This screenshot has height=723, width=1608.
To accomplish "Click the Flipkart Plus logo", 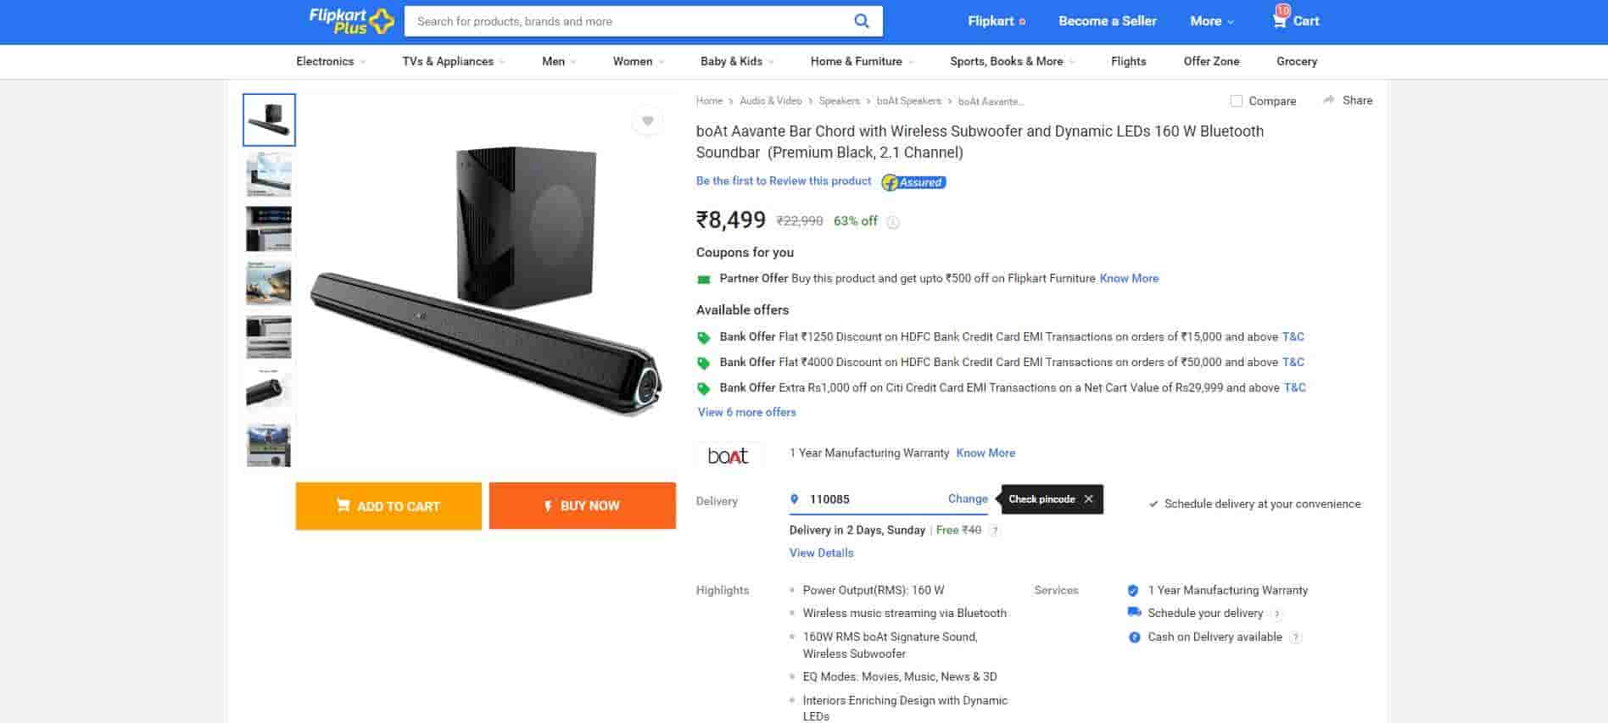I will [351, 21].
